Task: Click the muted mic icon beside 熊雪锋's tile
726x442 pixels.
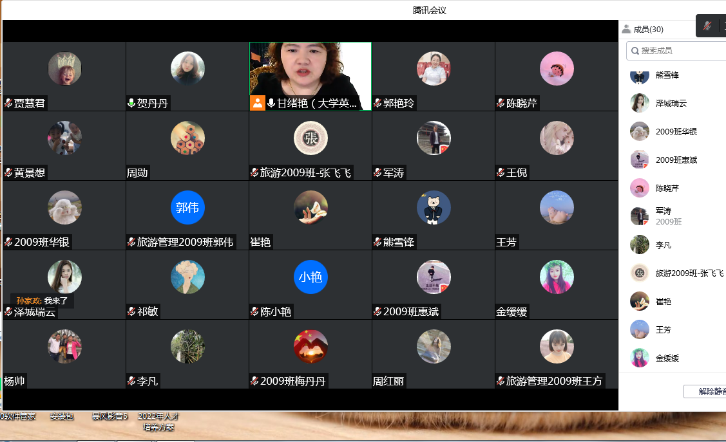Action: [377, 243]
